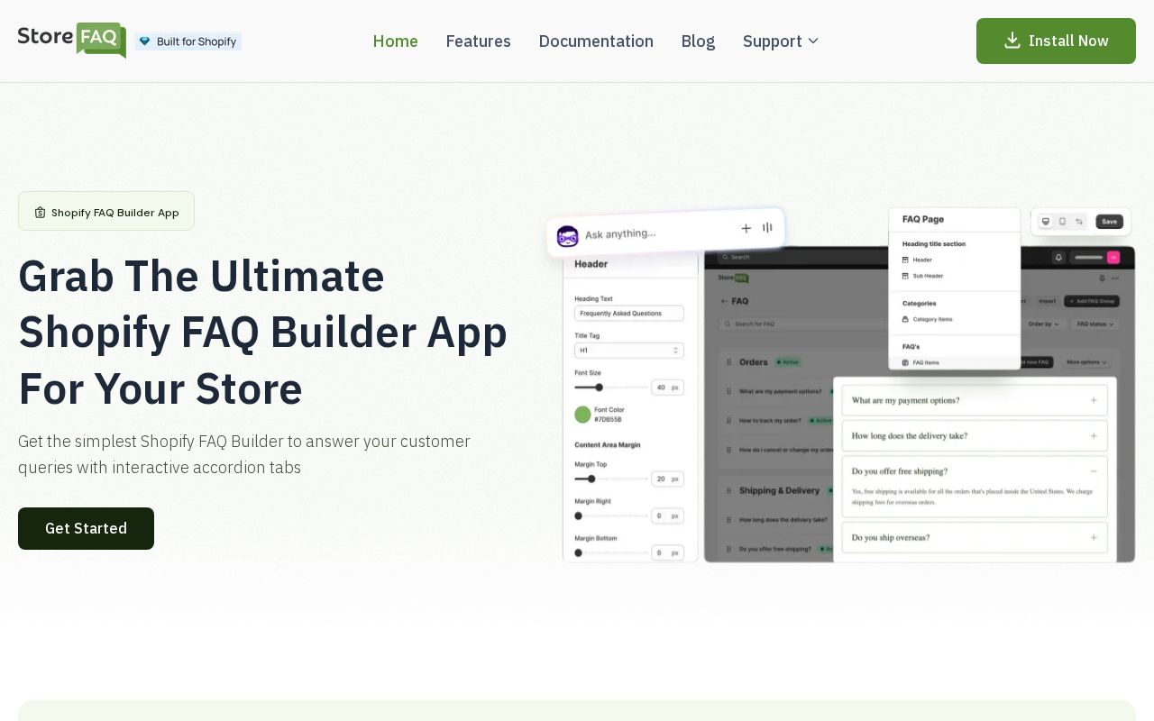Open the StoreFAQ logo homepage link
This screenshot has width=1154, height=721.
pos(72,41)
